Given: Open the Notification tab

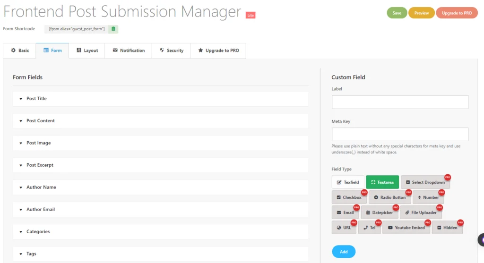Looking at the screenshot, I should 129,51.
